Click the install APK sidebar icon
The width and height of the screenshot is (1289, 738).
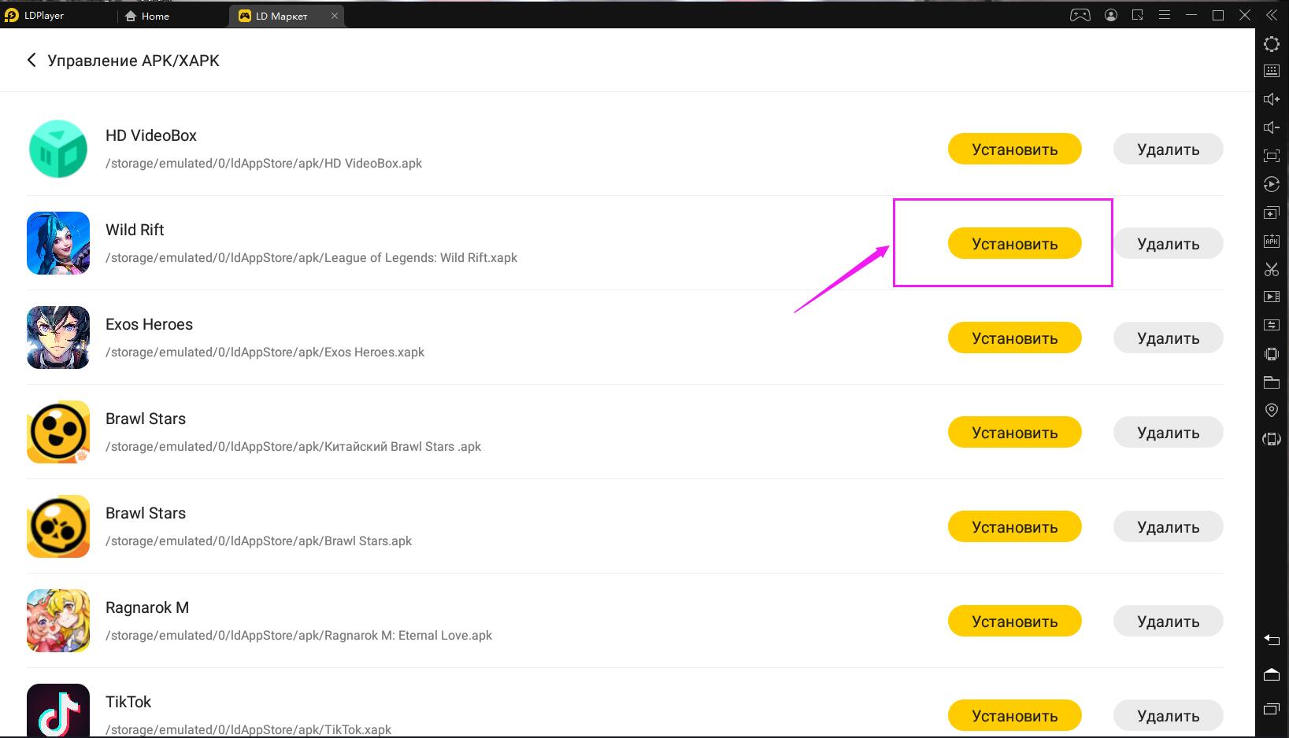click(x=1271, y=241)
